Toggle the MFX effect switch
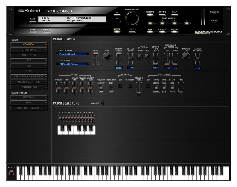237x187 pixels. click(150, 32)
